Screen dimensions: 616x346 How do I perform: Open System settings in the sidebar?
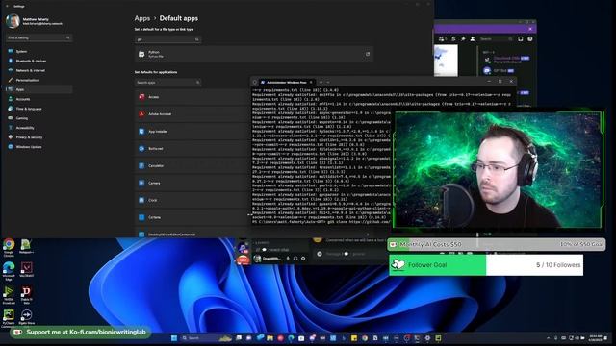(38, 51)
